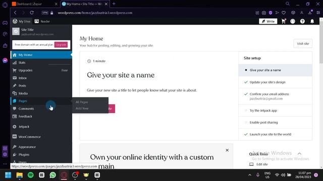This screenshot has height=181, width=323.
Task: Open Jetpack in the sidebar
Action: [x=41, y=127]
